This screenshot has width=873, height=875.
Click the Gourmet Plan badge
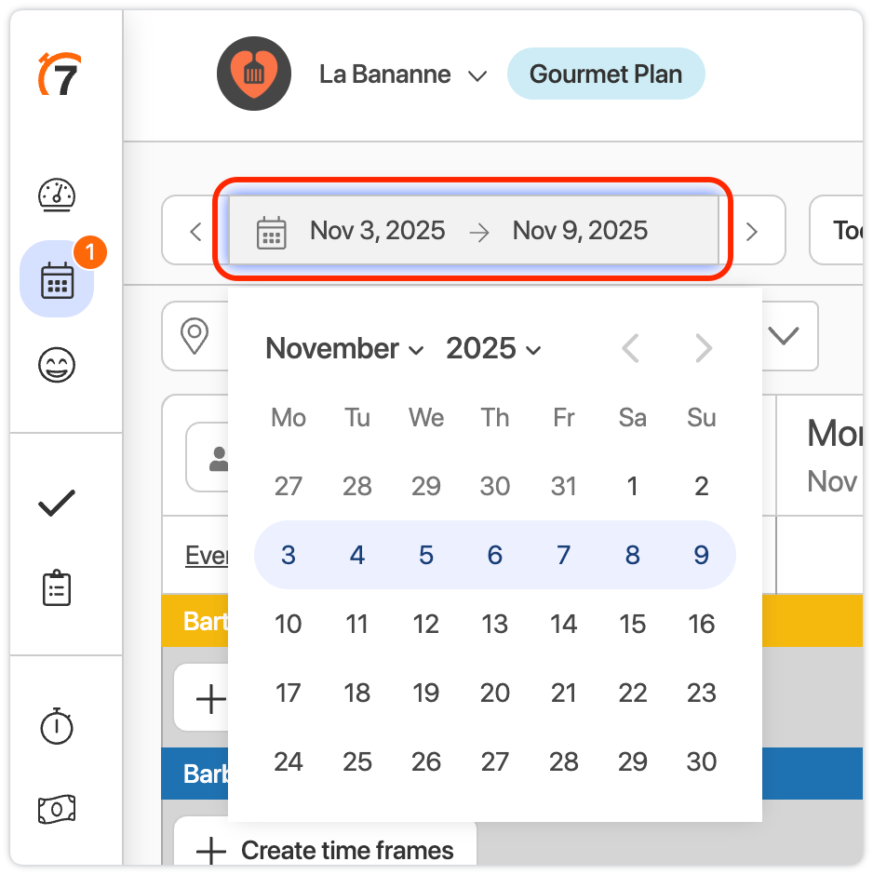click(606, 74)
